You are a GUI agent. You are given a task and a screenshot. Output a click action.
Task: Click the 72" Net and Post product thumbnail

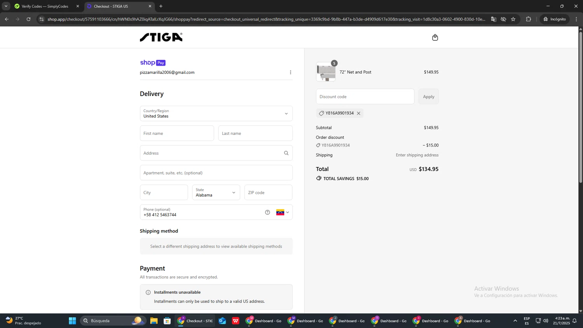tap(326, 72)
